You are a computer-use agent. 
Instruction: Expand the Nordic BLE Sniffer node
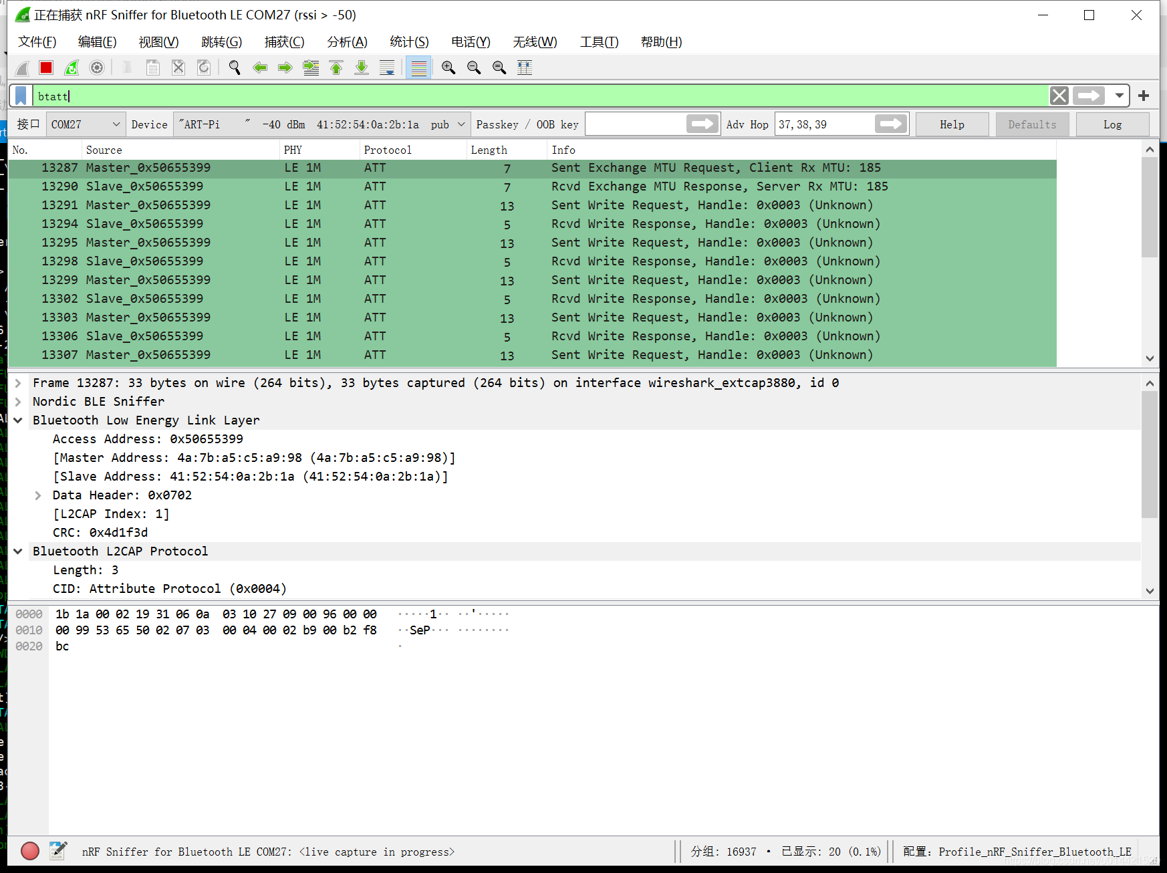click(19, 402)
